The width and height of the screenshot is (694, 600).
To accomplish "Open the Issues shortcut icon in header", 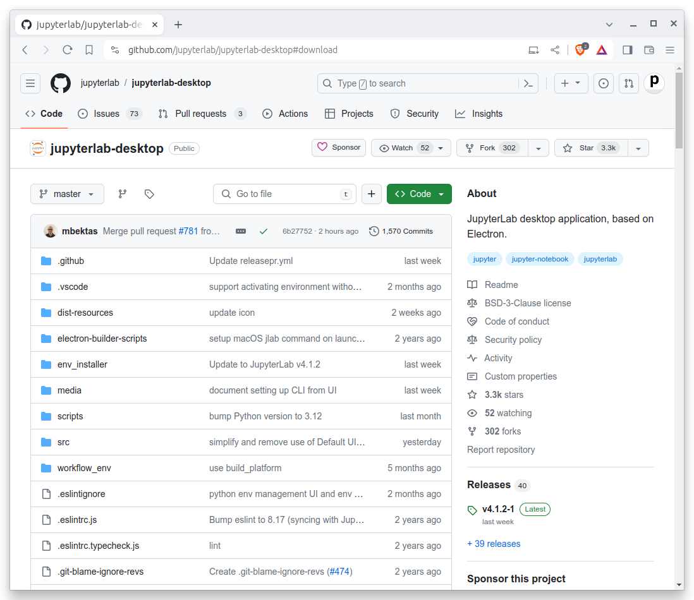I will 603,83.
